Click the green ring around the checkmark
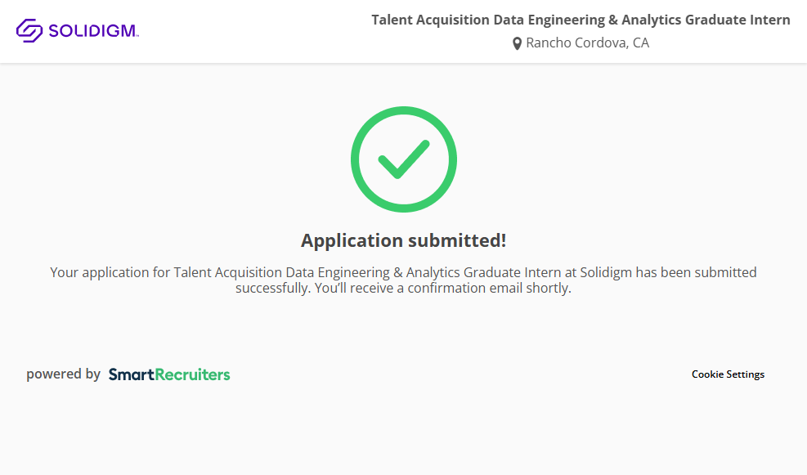Screen dimensions: 807x475 tap(356, 159)
